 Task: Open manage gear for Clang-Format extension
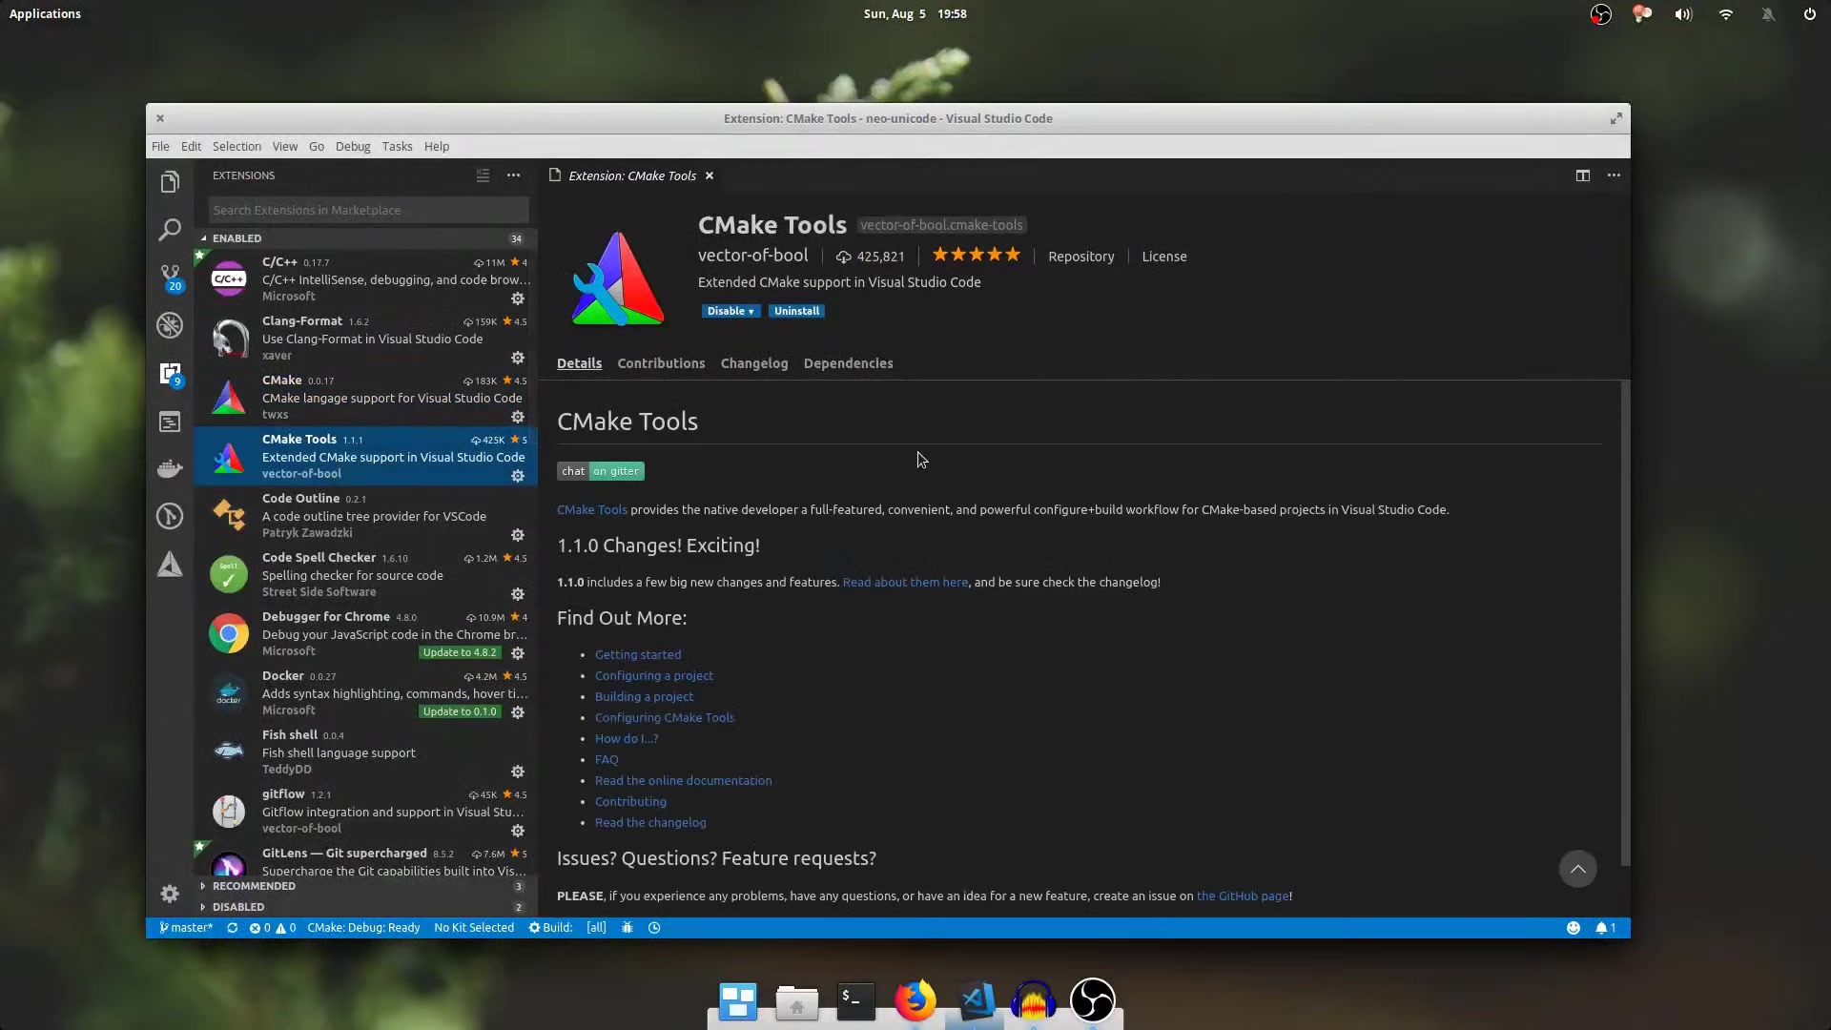pos(518,358)
